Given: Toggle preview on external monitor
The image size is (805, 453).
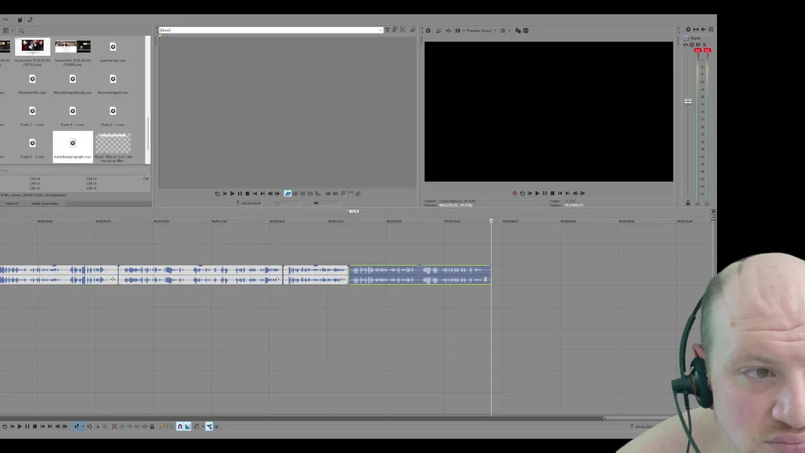Looking at the screenshot, I should (438, 30).
